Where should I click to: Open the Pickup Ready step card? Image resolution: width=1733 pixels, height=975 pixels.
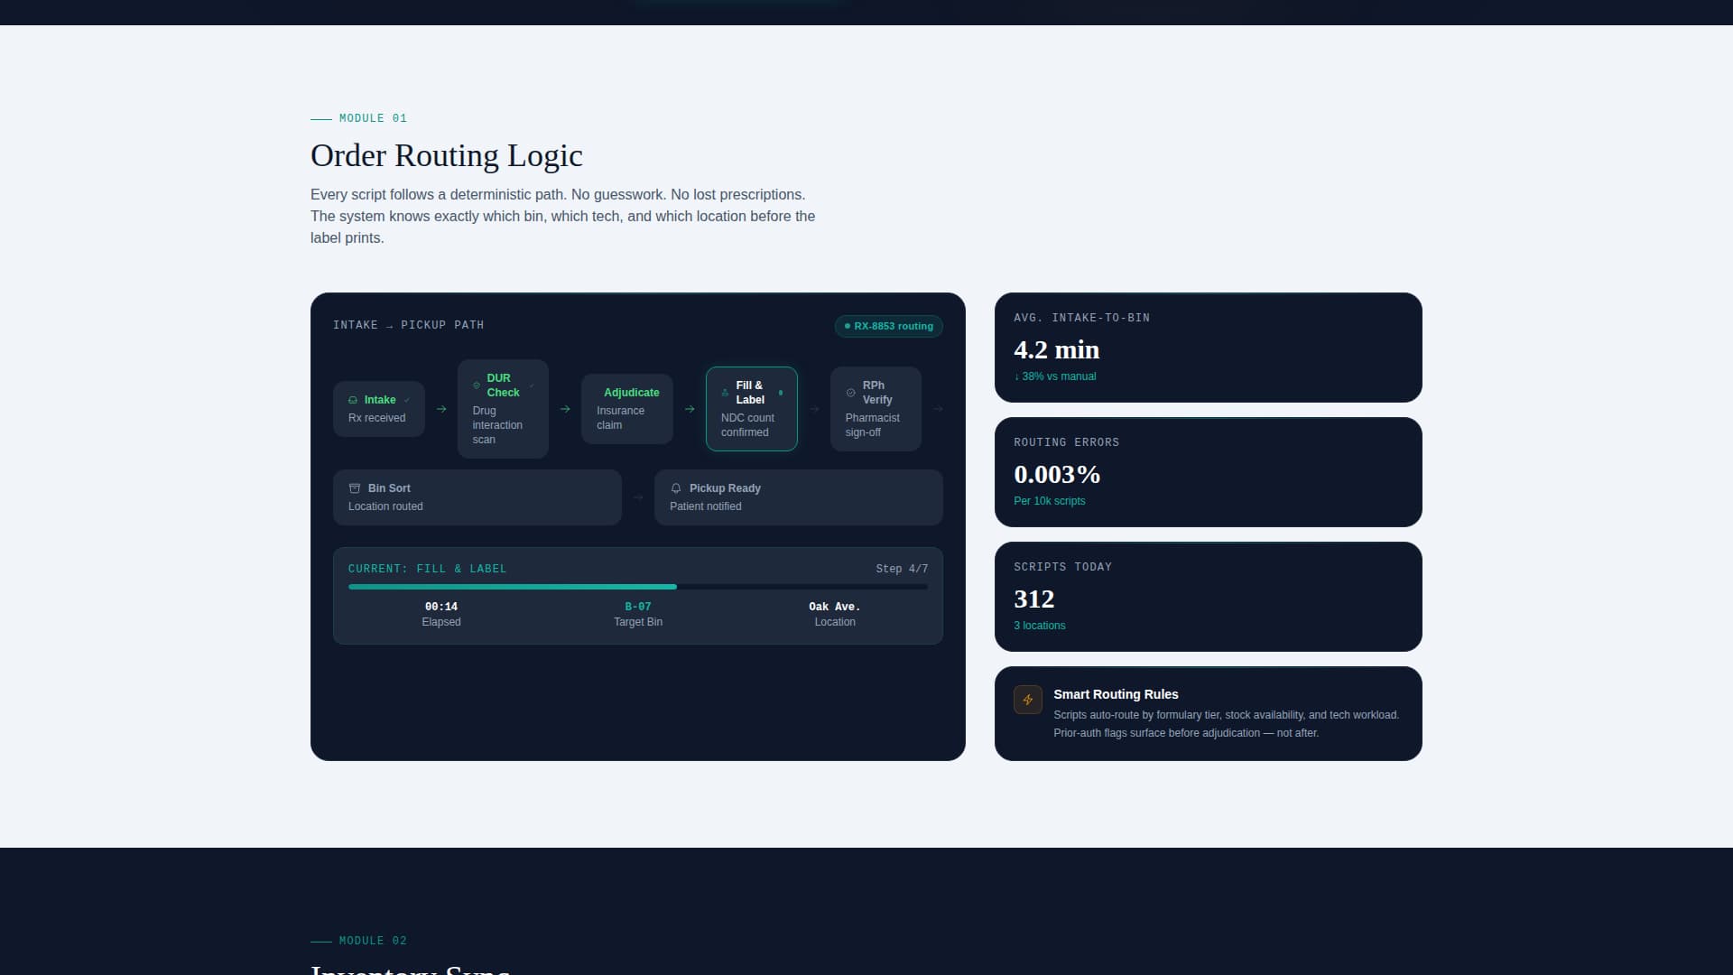(x=799, y=497)
